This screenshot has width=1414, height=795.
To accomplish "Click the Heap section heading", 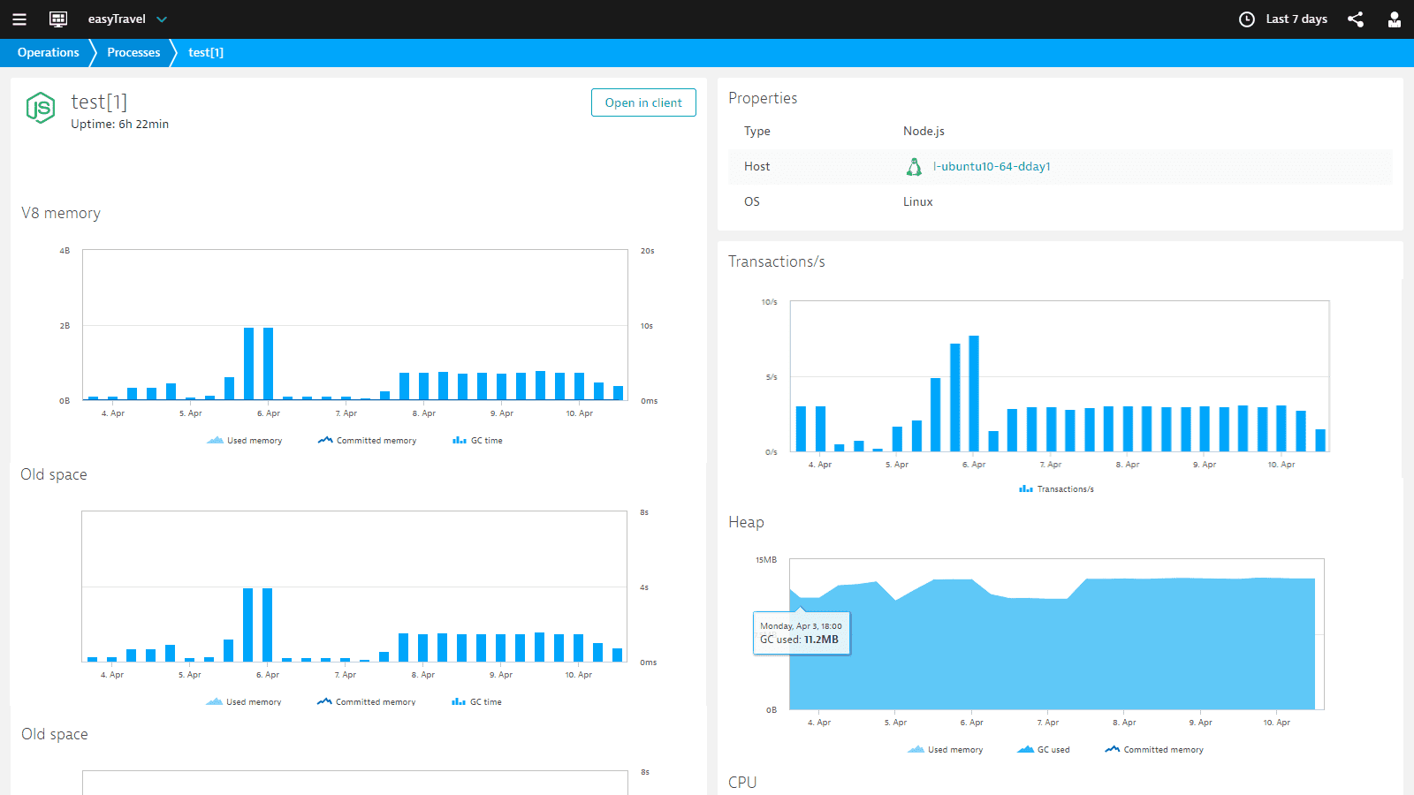I will [x=746, y=522].
